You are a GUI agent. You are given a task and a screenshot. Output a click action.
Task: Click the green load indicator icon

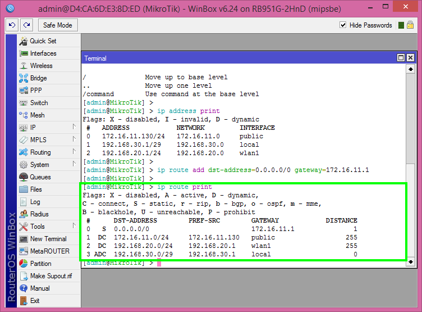(x=401, y=25)
